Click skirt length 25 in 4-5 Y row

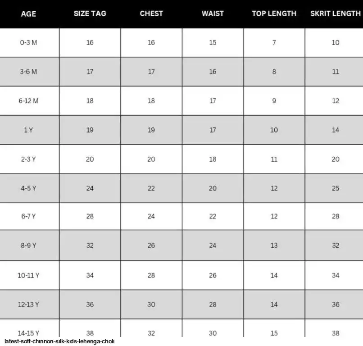[336, 188]
